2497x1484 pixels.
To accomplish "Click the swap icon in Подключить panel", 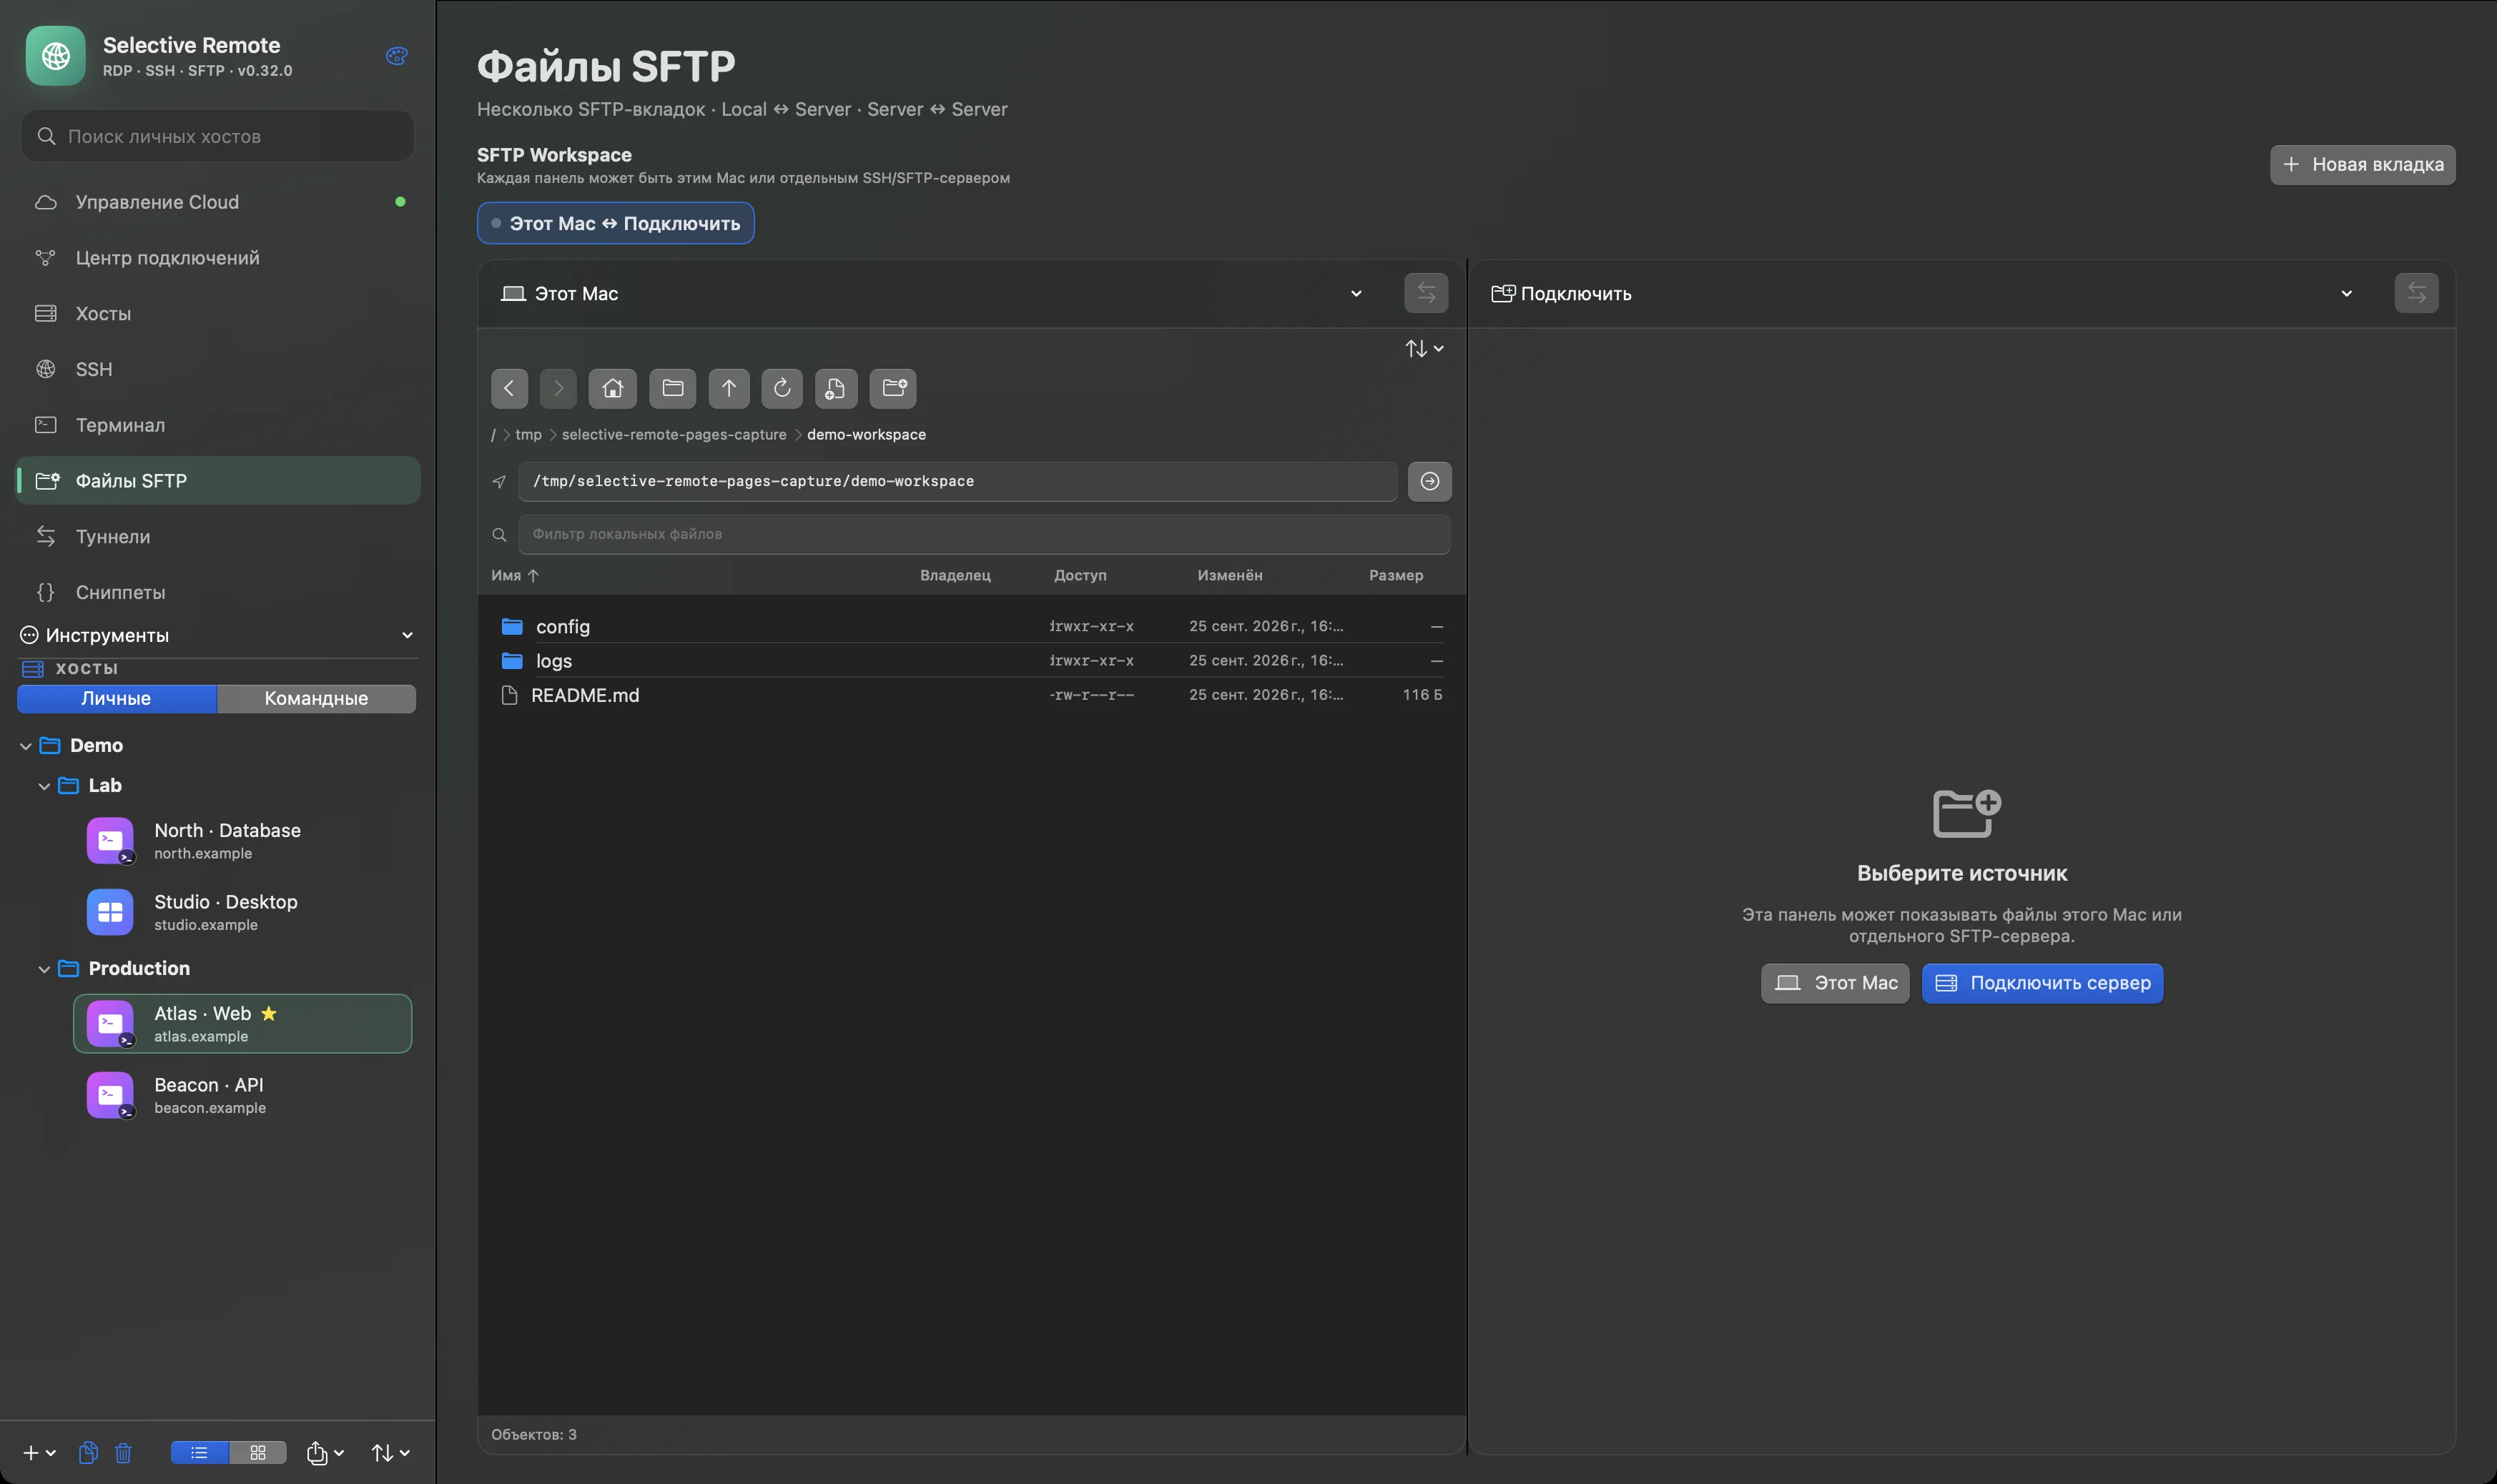I will (2416, 293).
